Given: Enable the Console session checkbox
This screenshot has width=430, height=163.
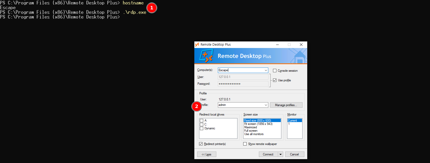Looking at the screenshot, I should (x=275, y=71).
